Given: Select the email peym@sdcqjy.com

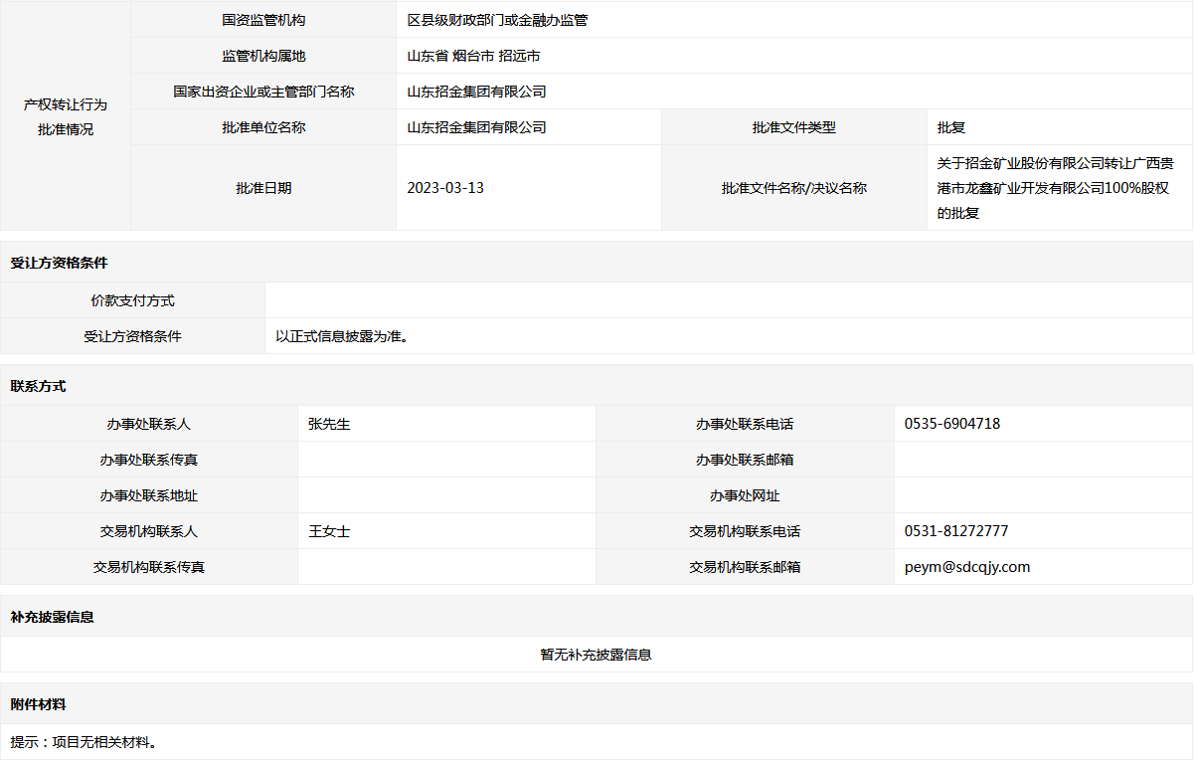Looking at the screenshot, I should point(967,567).
